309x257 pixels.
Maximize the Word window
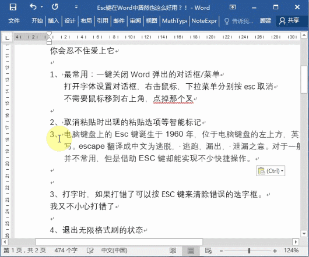[276, 8]
